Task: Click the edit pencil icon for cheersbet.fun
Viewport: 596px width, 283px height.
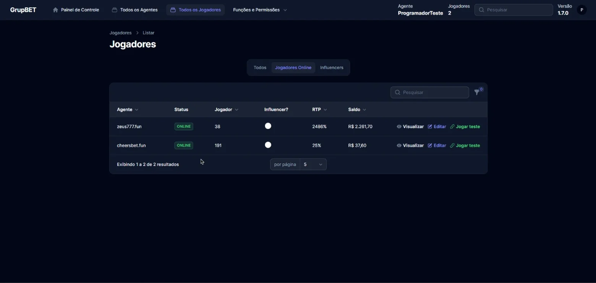Action: pyautogui.click(x=430, y=146)
